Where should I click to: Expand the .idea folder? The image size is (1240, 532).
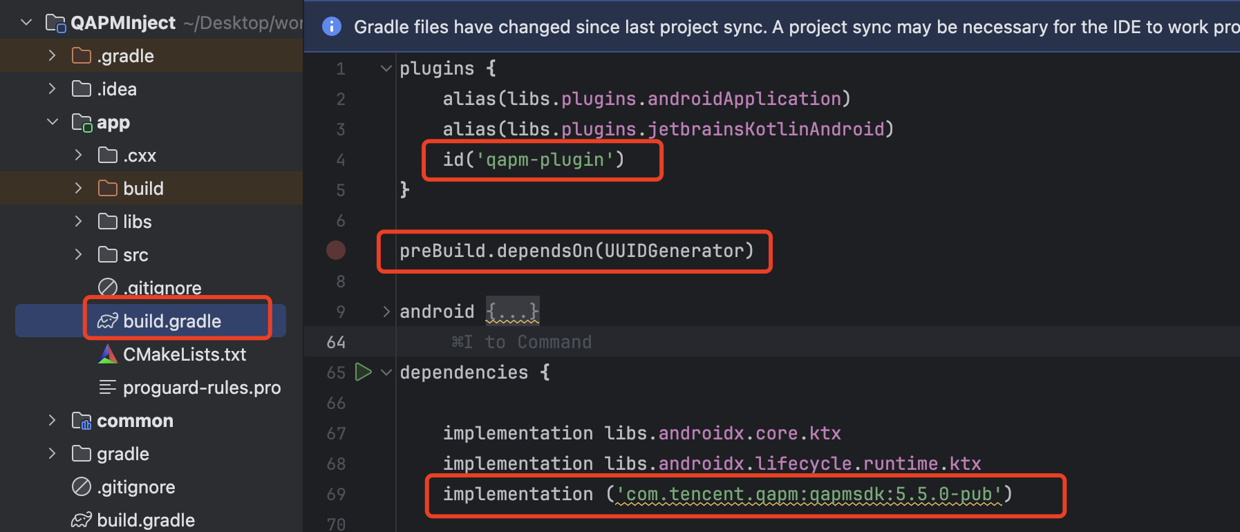(52, 88)
